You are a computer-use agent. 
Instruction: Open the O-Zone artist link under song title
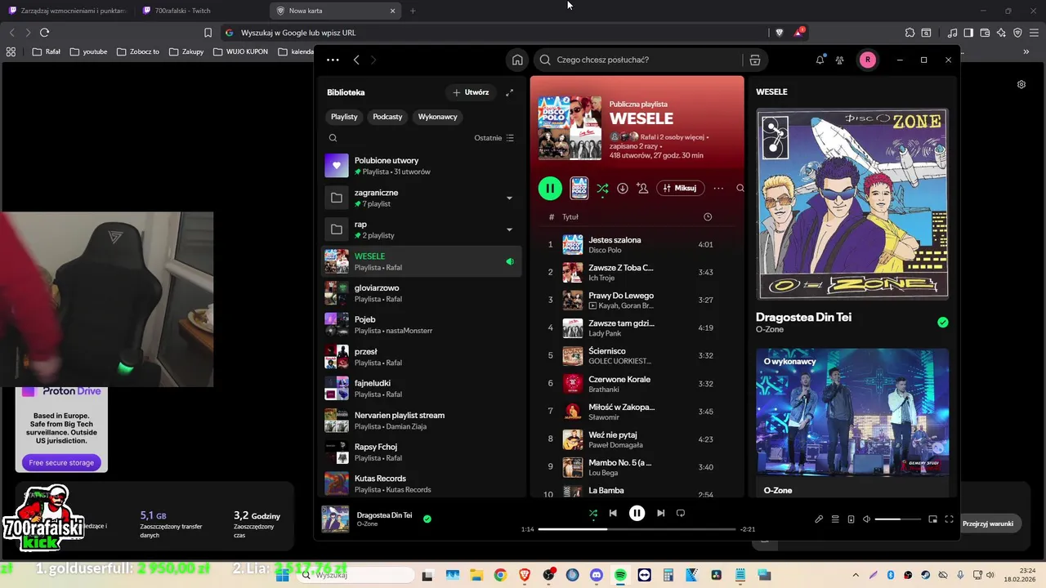click(770, 330)
